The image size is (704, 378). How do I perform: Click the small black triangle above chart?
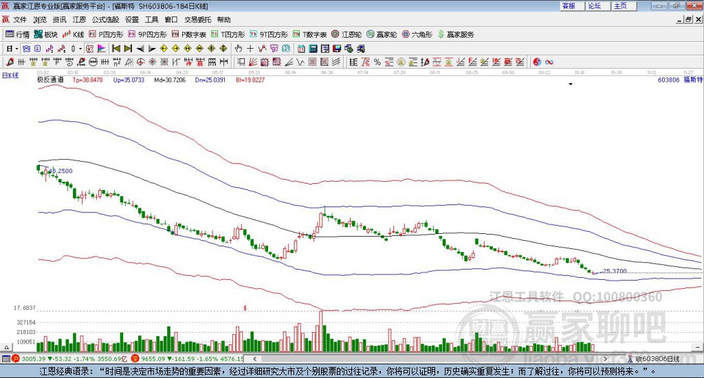pos(571,84)
